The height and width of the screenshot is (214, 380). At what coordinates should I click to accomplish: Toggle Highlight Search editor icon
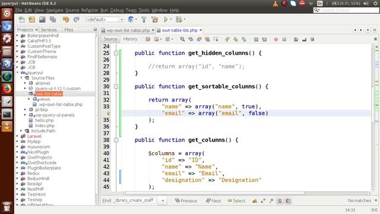[207, 39]
